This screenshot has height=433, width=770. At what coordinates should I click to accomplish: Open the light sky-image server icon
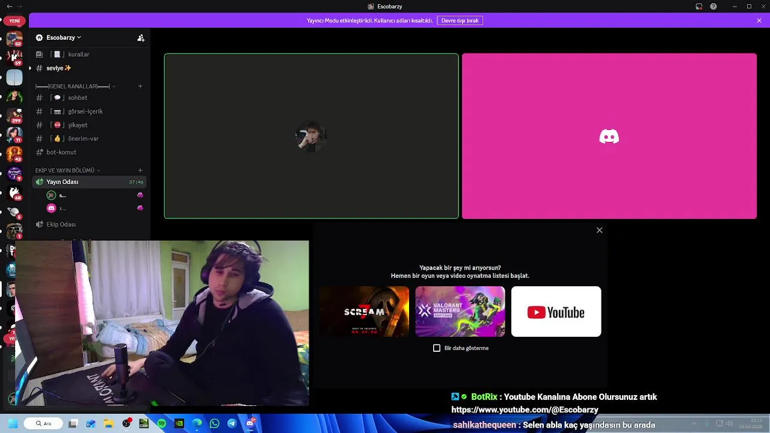(14, 77)
